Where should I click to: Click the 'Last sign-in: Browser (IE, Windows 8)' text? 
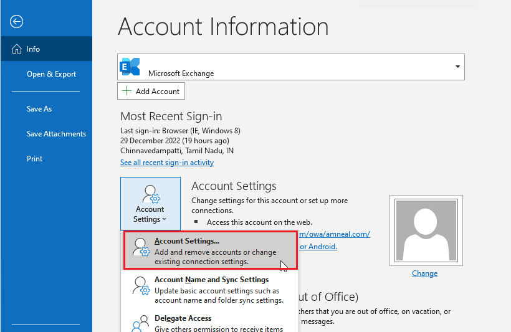[180, 131]
